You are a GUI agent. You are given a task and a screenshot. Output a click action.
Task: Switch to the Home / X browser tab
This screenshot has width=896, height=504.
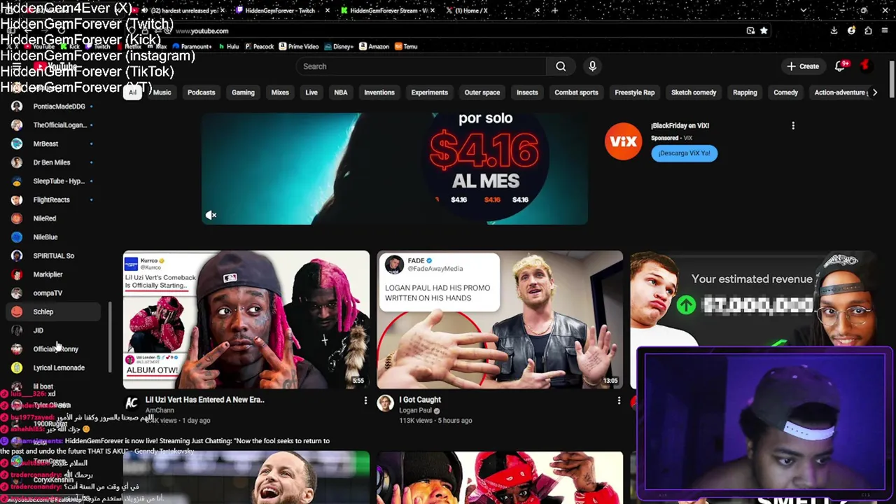pyautogui.click(x=472, y=10)
